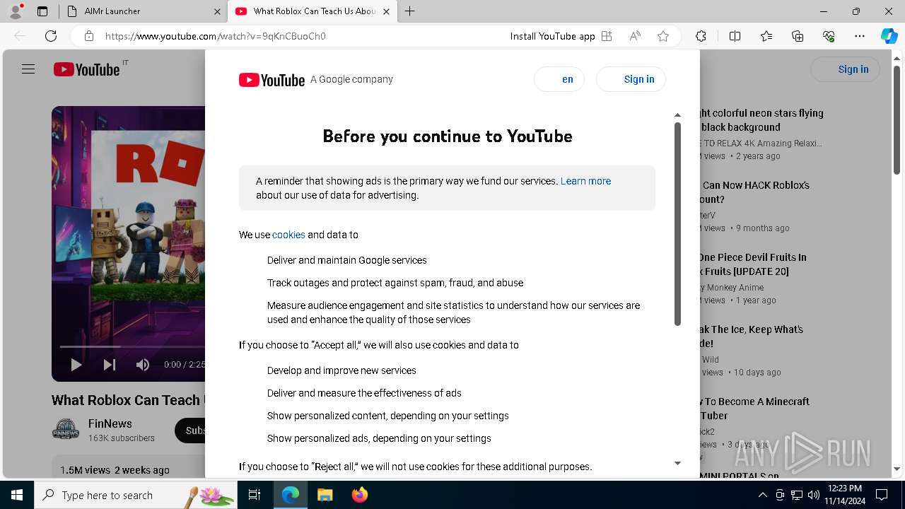Screen dimensions: 905x509
Task: Open the Copilot sidebar icon
Action: 889,36
